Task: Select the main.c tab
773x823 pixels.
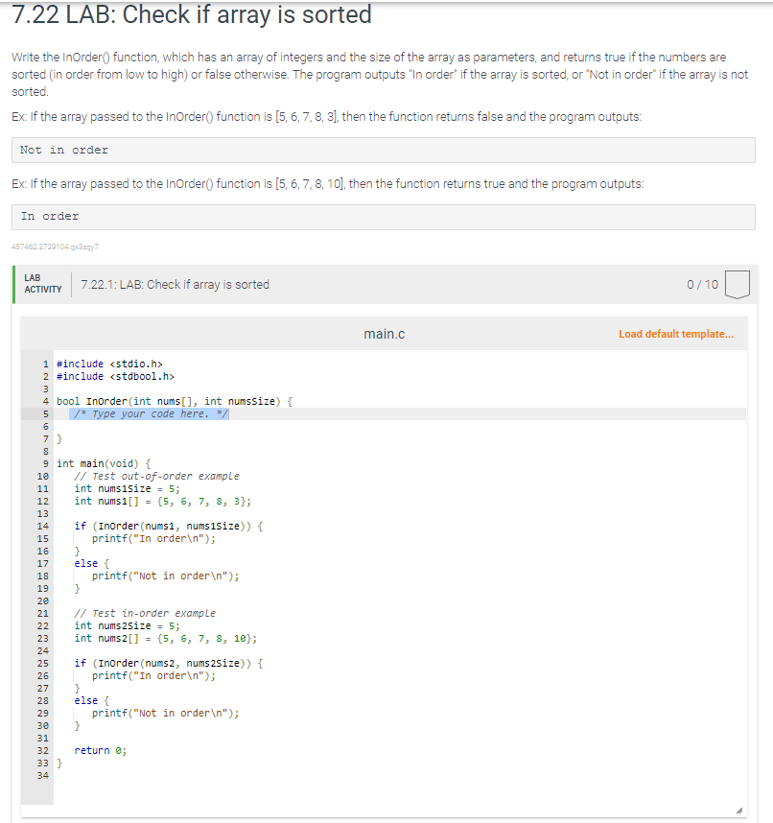Action: click(x=384, y=333)
